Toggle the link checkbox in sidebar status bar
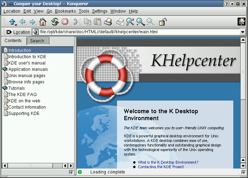The width and height of the screenshot is (248, 178). pyautogui.click(x=71, y=172)
